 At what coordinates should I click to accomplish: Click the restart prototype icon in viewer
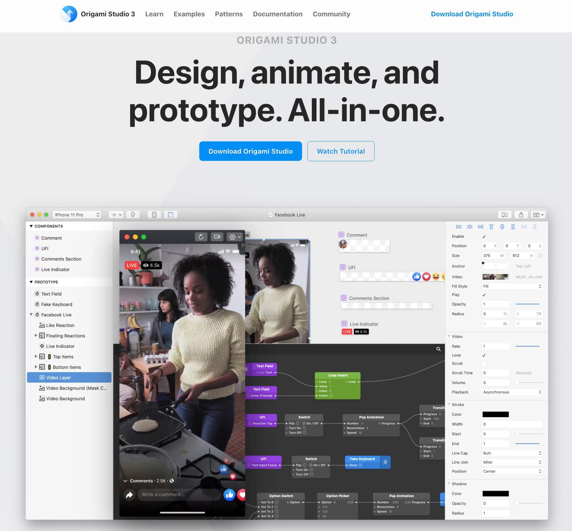[x=201, y=237]
